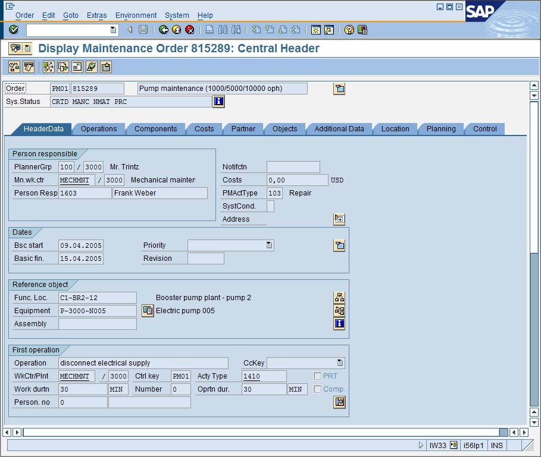This screenshot has width=541, height=457.
Task: Click the icon next to IW33 in status bar
Action: [454, 445]
